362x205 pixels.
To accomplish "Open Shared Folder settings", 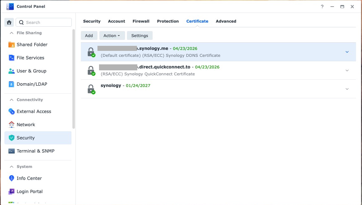I will point(32,45).
